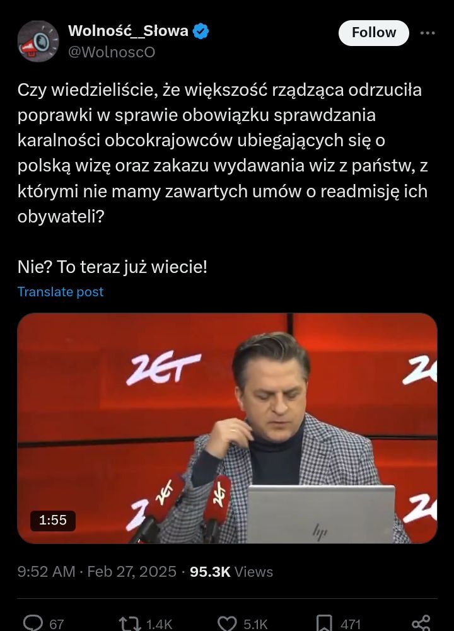The image size is (454, 631).
Task: Bookmark this post
Action: [324, 623]
